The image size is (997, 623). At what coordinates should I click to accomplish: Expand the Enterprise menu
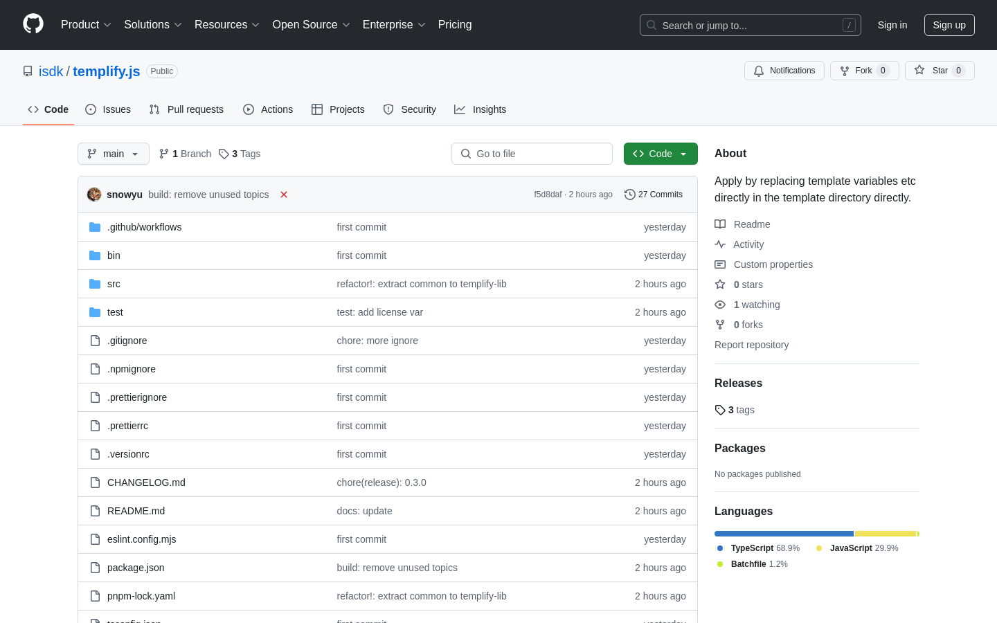[x=394, y=24]
